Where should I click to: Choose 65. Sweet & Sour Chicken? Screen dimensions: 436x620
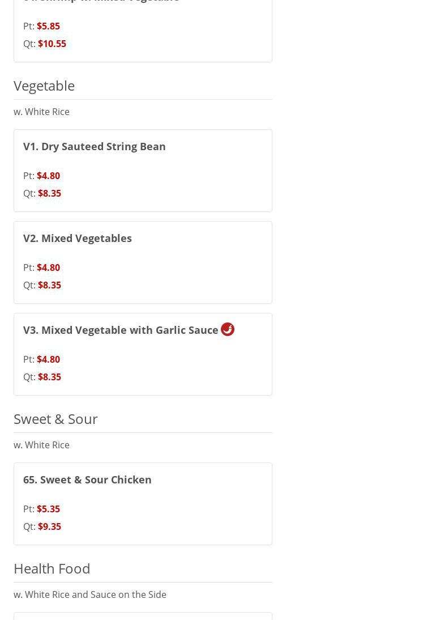[87, 479]
